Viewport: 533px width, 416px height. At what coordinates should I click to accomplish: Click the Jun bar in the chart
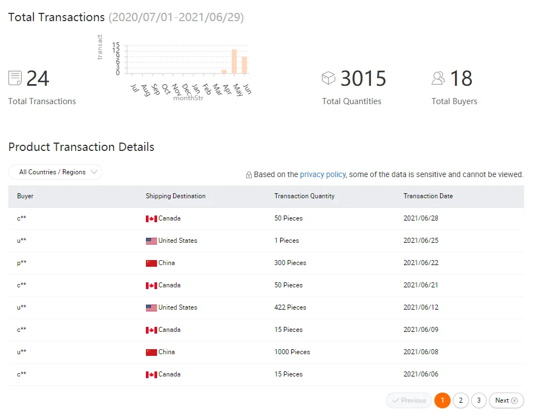click(x=244, y=65)
